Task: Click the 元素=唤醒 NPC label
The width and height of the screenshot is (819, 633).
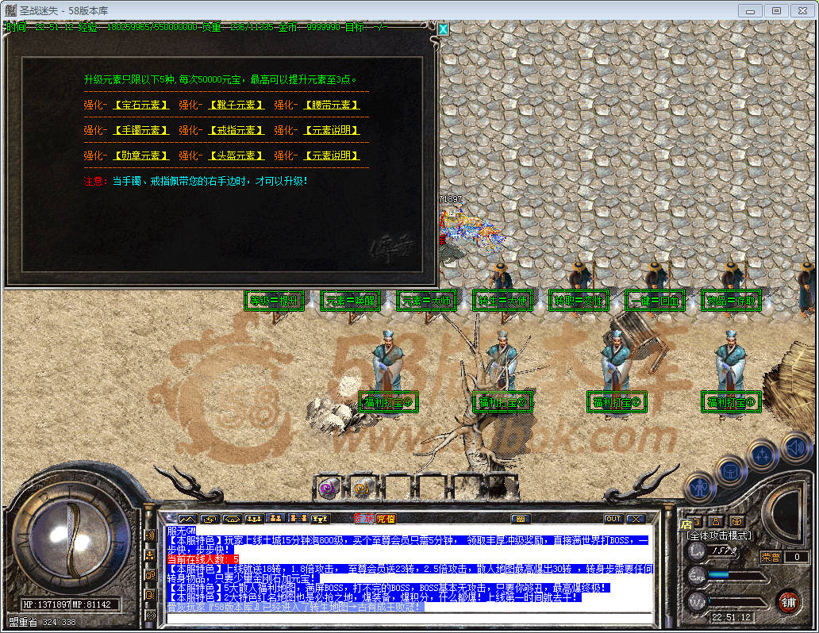Action: [x=351, y=301]
